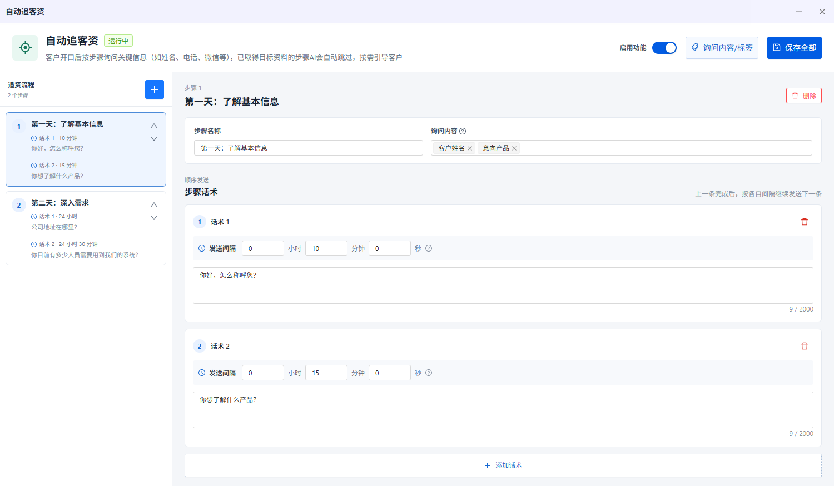Click the 话术 2 · 24 小时 30 分钟 label
This screenshot has height=486, width=834.
pos(68,244)
